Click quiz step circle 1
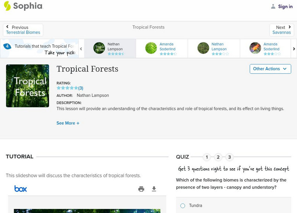Image resolution: width=297 pixels, height=213 pixels. point(206,157)
